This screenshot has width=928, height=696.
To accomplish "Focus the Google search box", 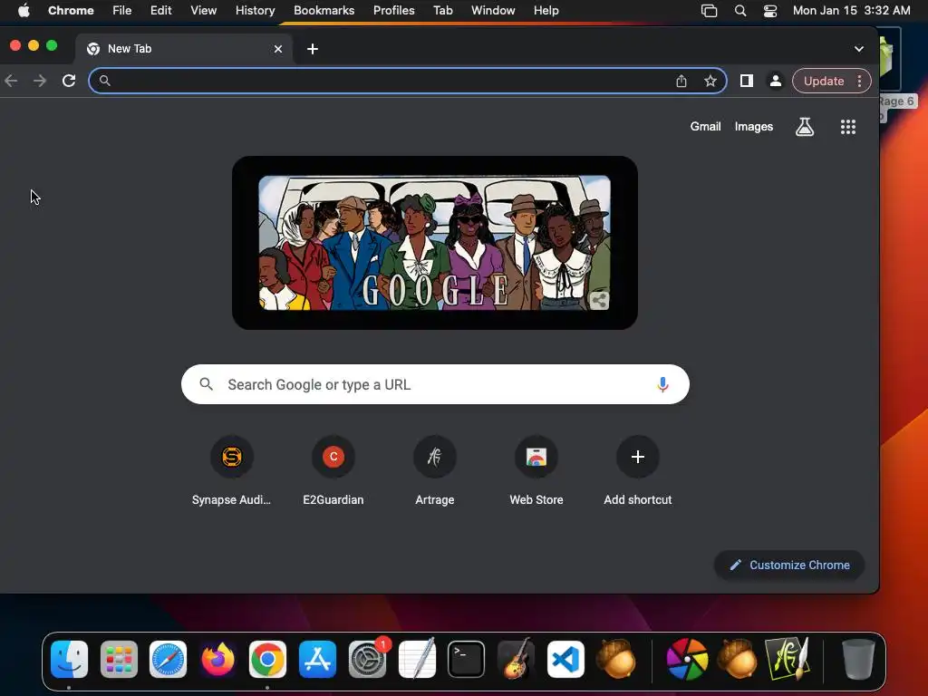I will click(x=435, y=384).
